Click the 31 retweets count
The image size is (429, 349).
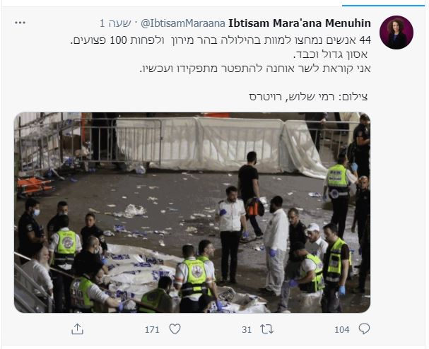click(x=247, y=330)
